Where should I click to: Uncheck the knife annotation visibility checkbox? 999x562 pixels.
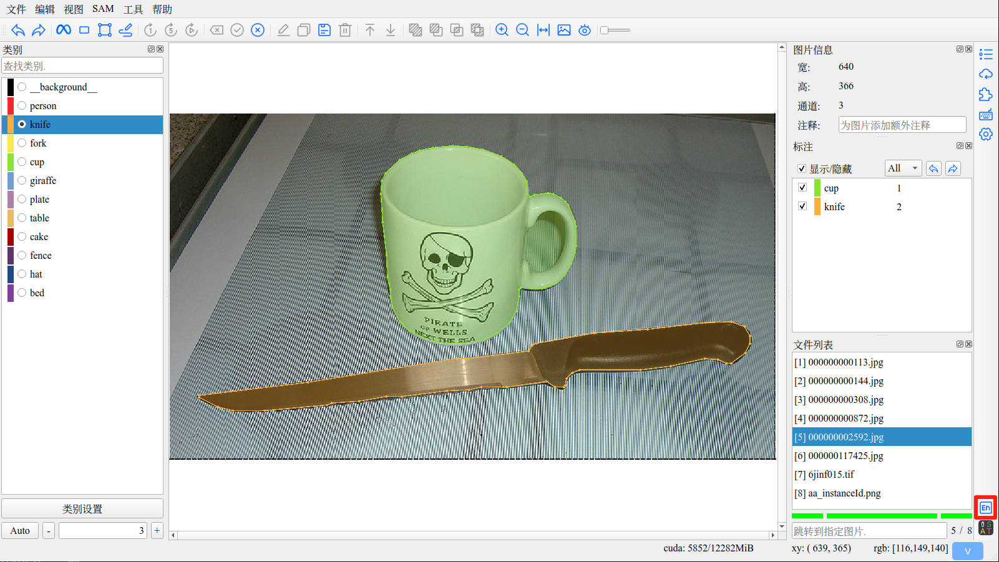(x=802, y=206)
